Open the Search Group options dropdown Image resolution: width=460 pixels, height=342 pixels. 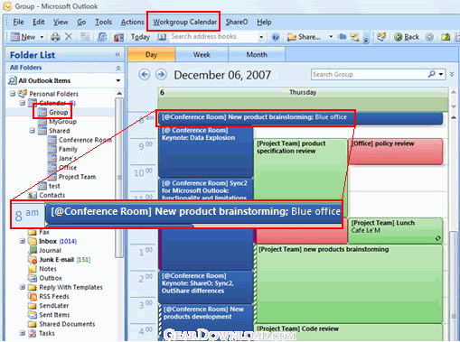click(x=441, y=74)
